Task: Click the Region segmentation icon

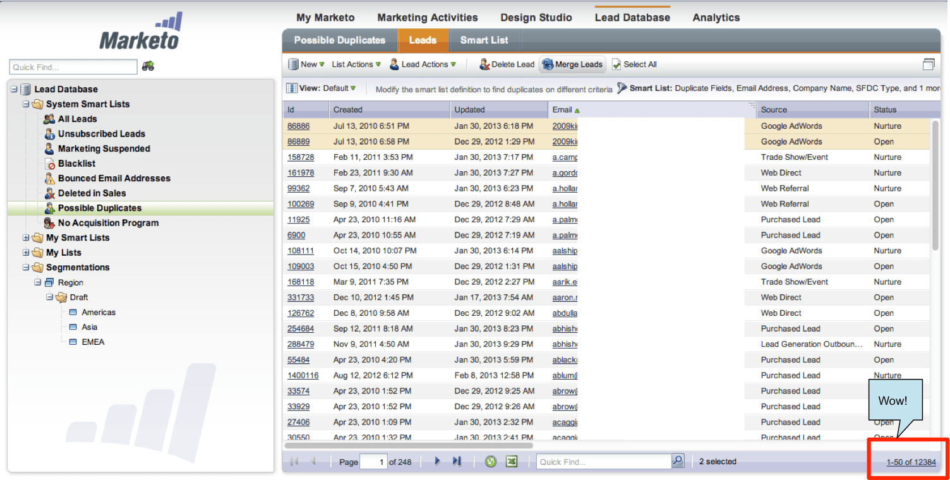Action: (x=49, y=282)
